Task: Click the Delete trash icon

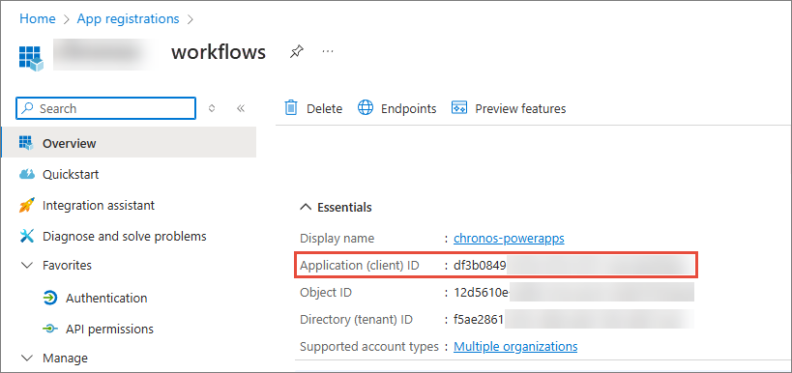Action: click(x=291, y=108)
